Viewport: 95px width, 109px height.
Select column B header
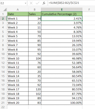[35, 9]
